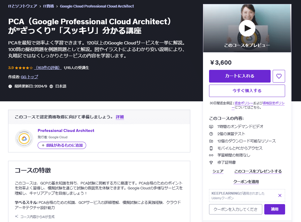Image resolution: width=301 pixels, height=222 pixels.
Task: Click the コースの特徴 heading
Action: point(33,170)
